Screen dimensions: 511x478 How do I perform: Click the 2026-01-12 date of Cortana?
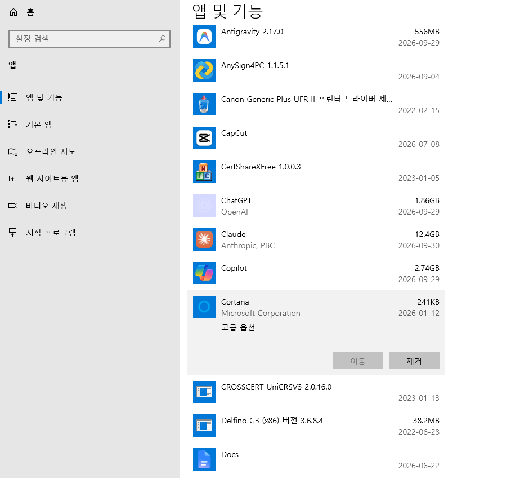click(x=419, y=314)
